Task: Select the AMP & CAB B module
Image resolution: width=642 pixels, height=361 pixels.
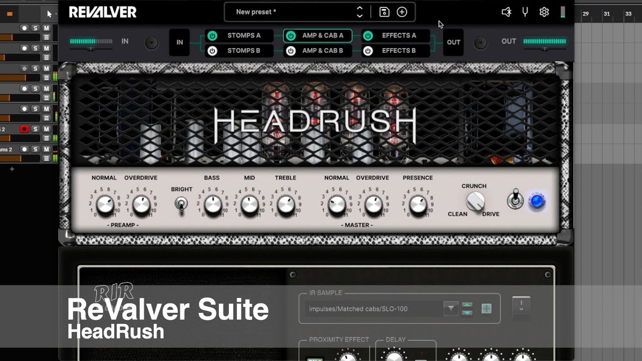Action: tap(317, 51)
